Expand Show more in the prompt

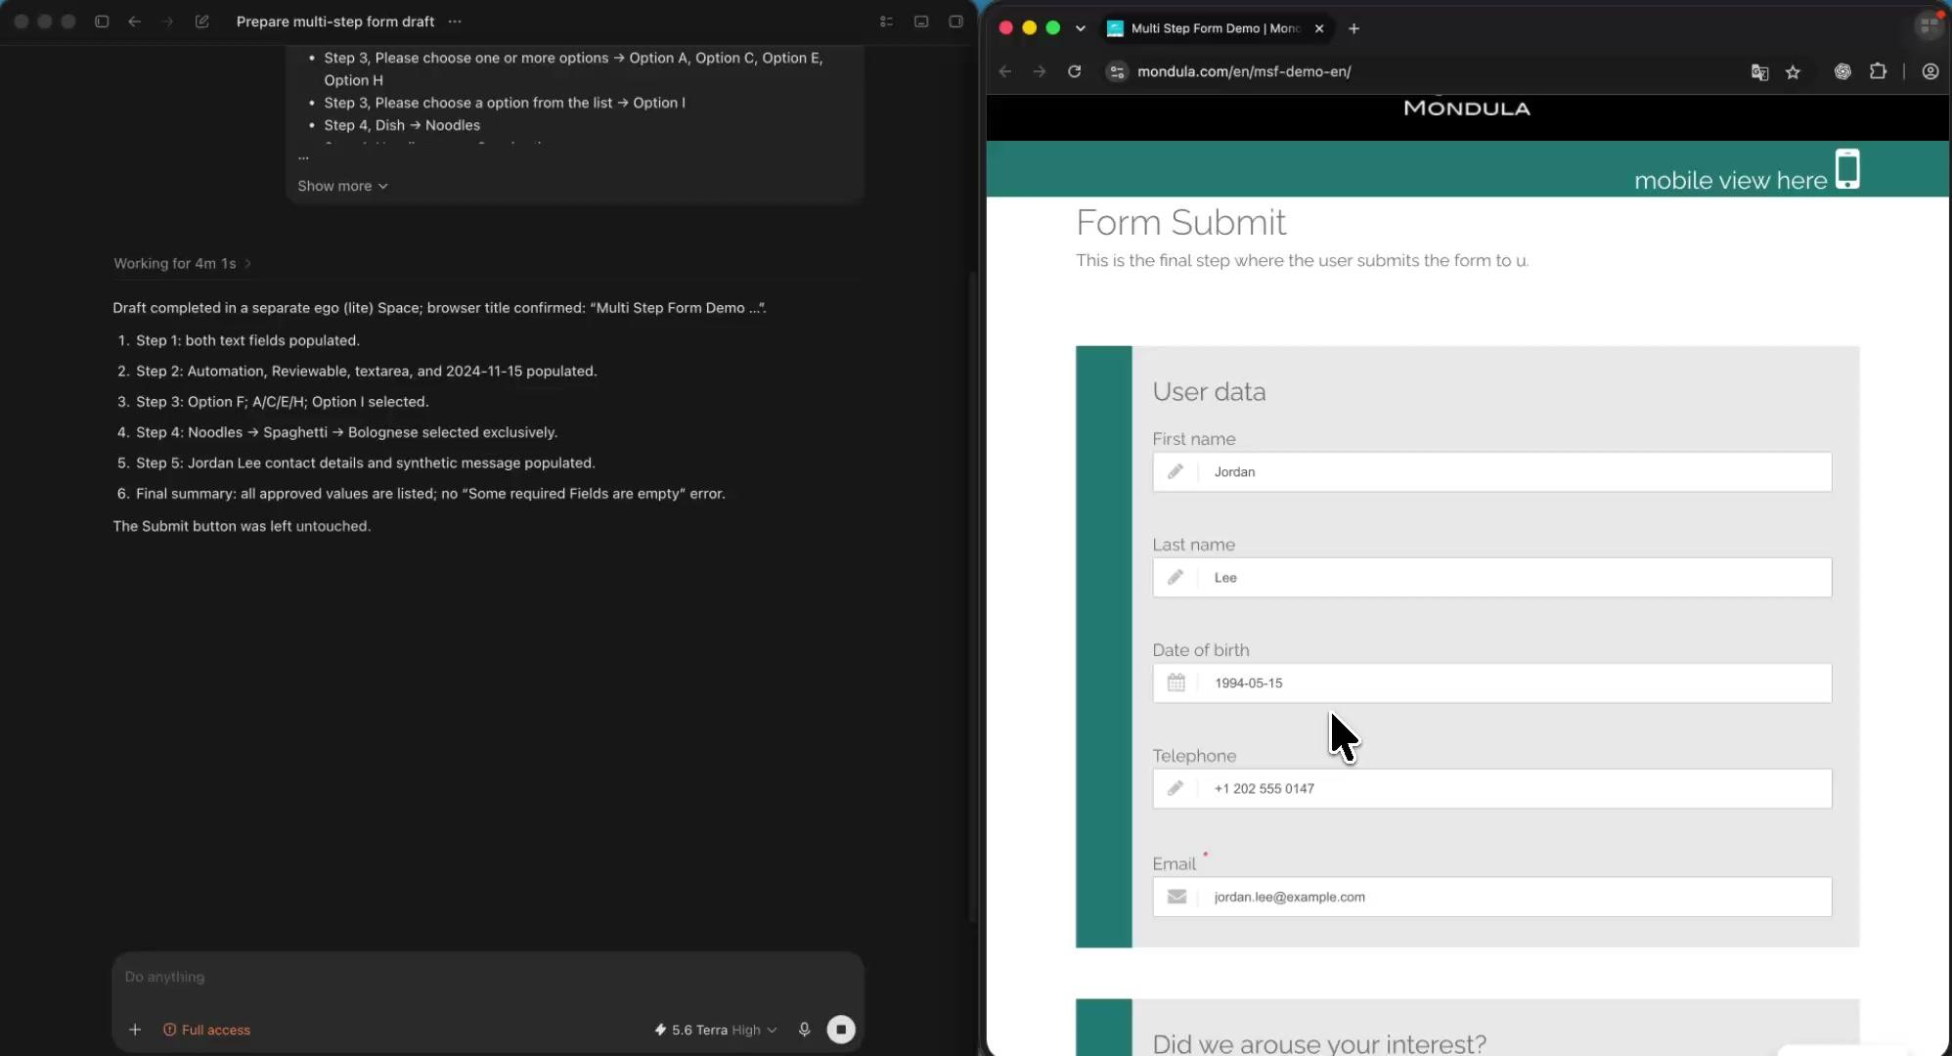(342, 186)
